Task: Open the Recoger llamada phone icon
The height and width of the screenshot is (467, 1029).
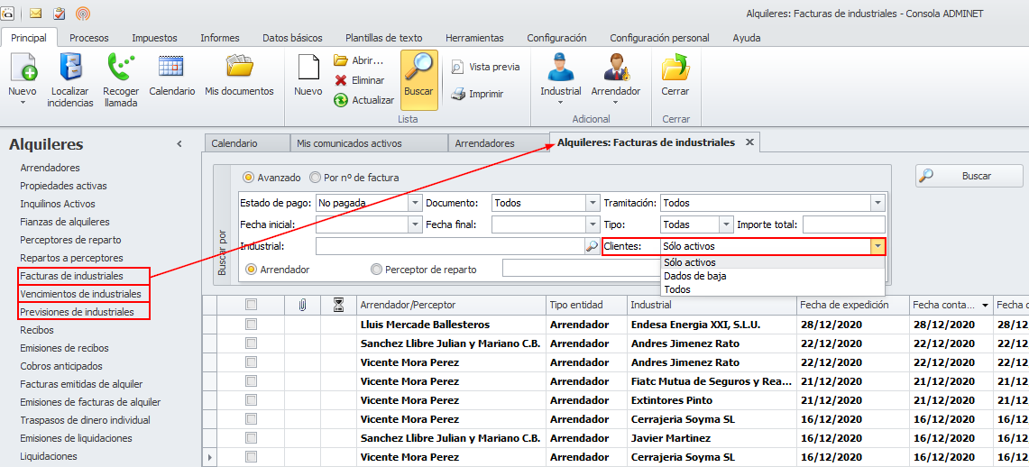Action: tap(121, 69)
